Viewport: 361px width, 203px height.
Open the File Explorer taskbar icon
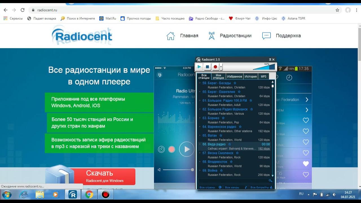point(40,195)
